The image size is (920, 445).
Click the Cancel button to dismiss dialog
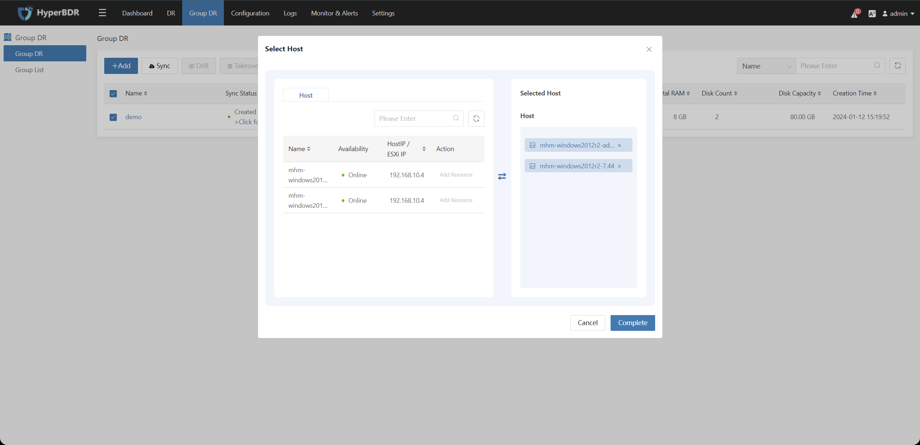[x=587, y=323]
